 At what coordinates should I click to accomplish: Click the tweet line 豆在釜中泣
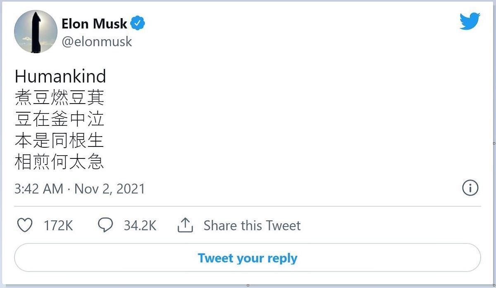(x=59, y=120)
